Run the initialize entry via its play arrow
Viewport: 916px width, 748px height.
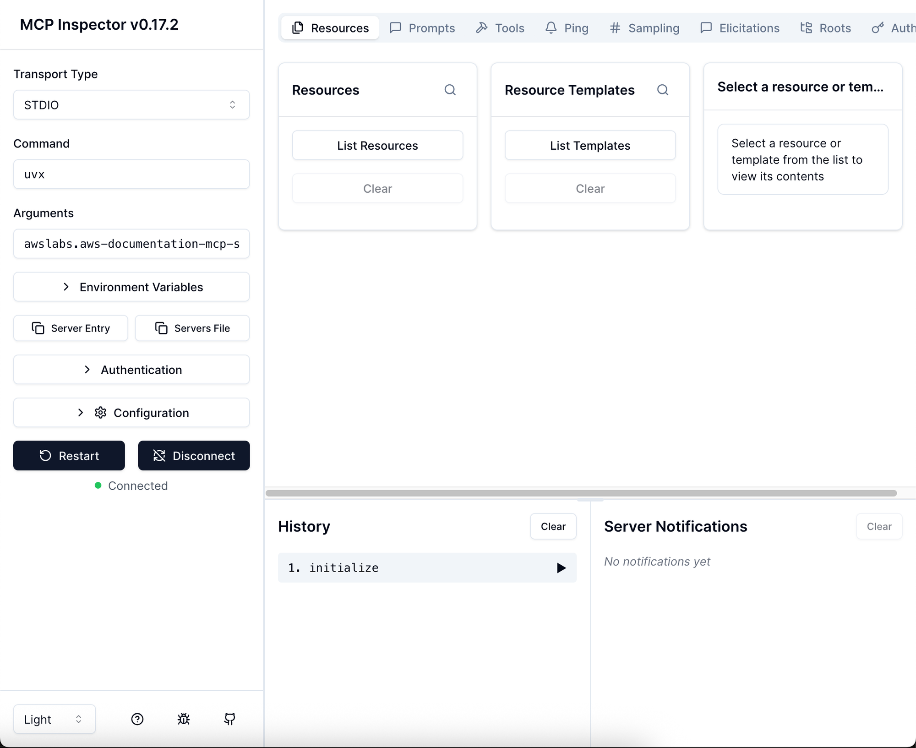coord(561,568)
